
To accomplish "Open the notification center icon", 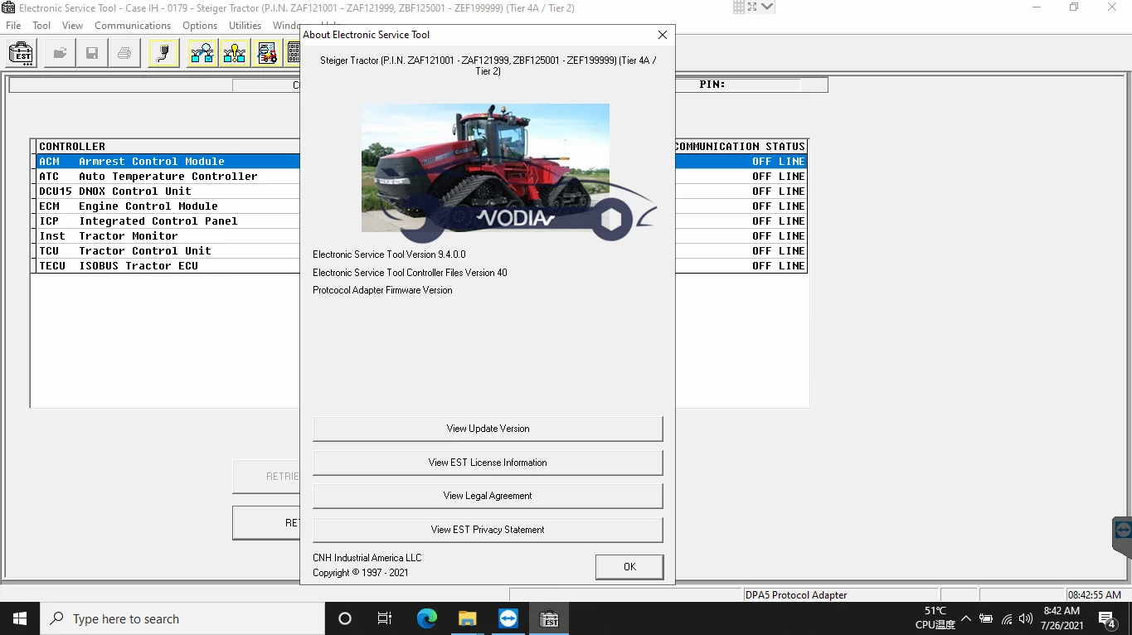I will click(1106, 618).
